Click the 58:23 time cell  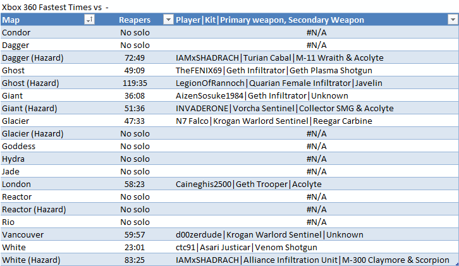pyautogui.click(x=135, y=184)
